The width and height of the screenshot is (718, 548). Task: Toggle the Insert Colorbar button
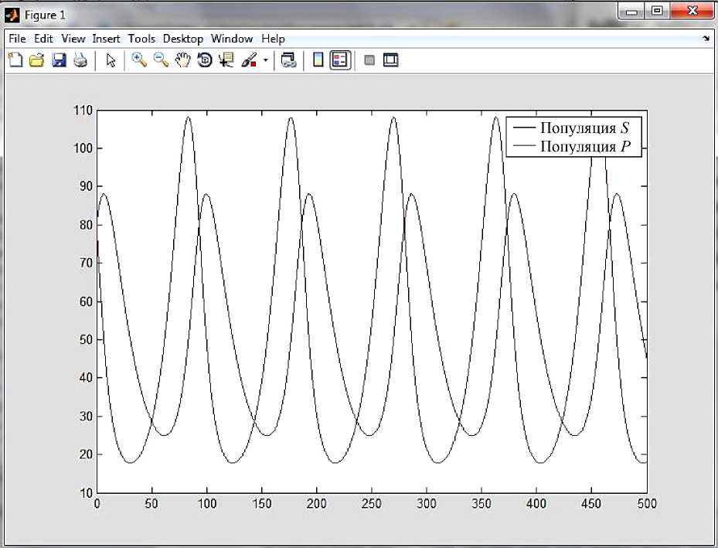[318, 60]
